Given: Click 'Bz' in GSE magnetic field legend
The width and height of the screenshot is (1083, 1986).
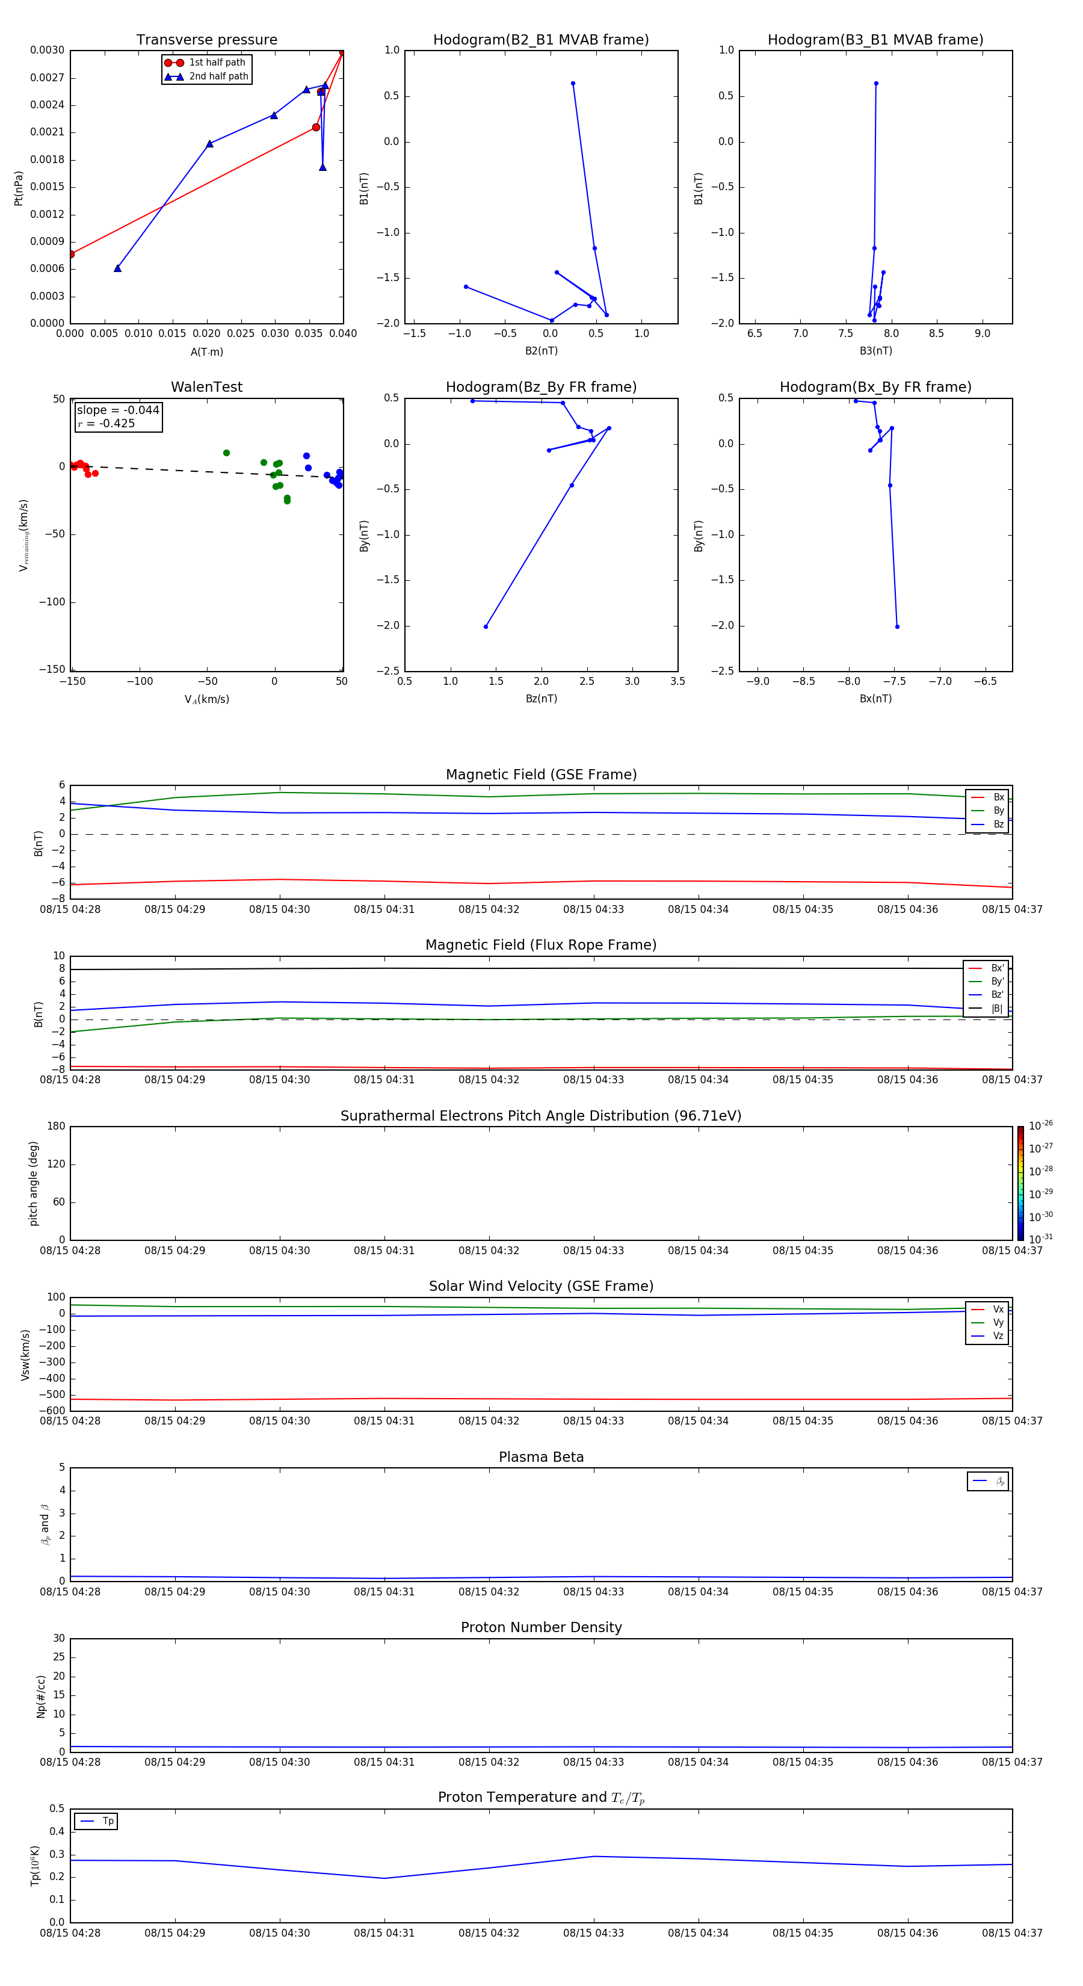Looking at the screenshot, I should pos(987,824).
